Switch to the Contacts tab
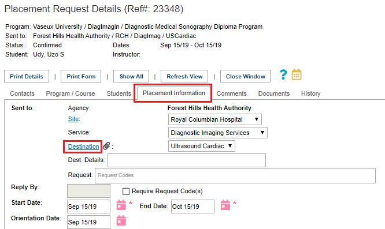The image size is (385, 229). [22, 93]
